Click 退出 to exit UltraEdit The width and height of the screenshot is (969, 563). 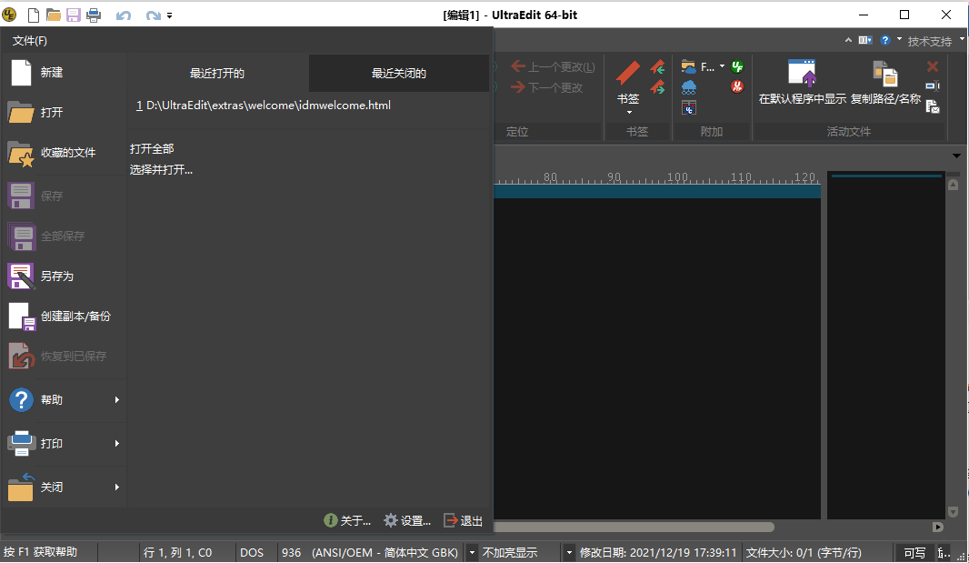coord(464,521)
